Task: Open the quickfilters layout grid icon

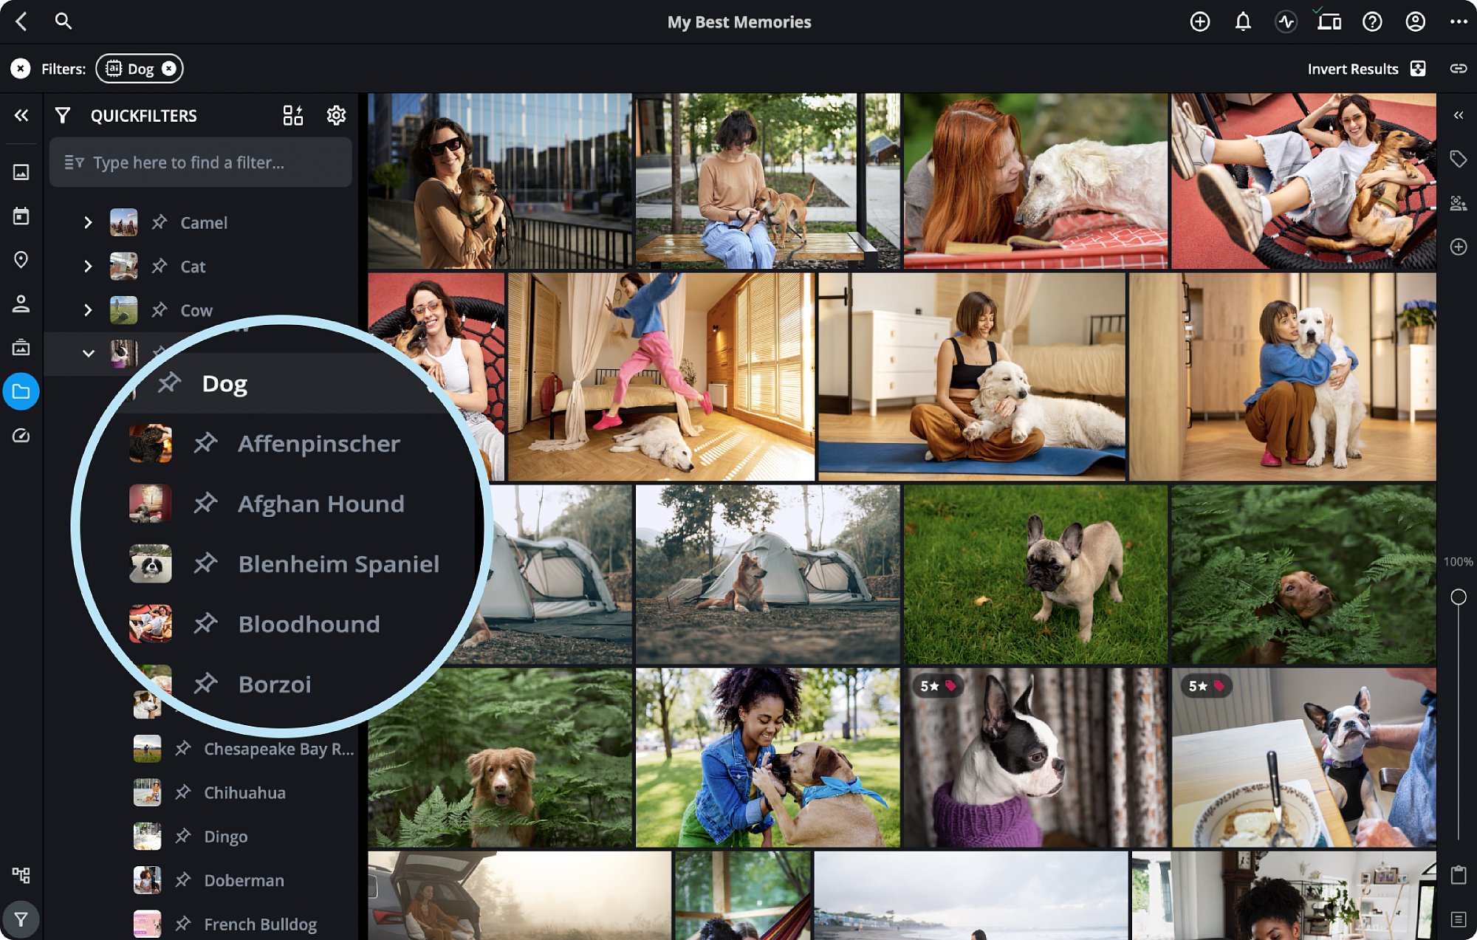Action: (292, 115)
